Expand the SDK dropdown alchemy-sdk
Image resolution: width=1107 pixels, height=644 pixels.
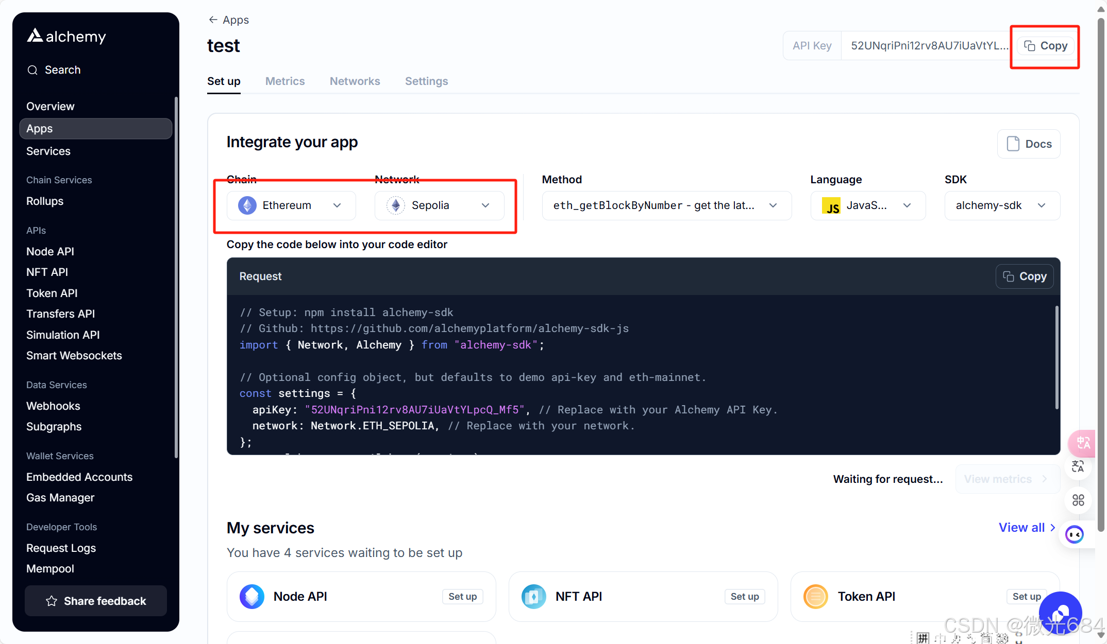[1001, 205]
